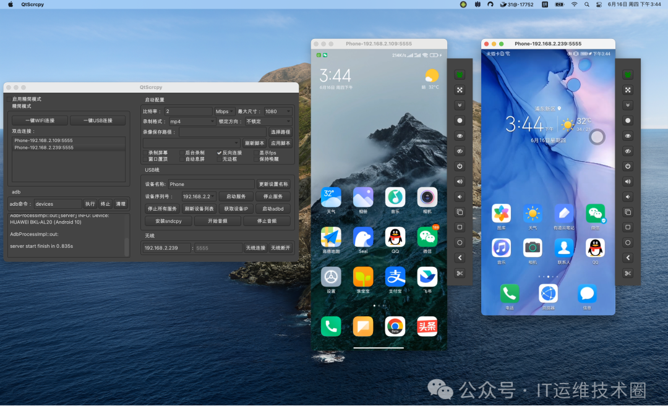This screenshot has width=668, height=417.
Task: Click power icon in 192.168.2.109 toolbar
Action: [x=460, y=166]
